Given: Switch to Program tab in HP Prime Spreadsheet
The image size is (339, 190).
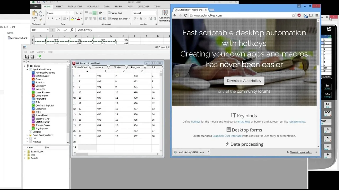Looking at the screenshot, I should pos(136,67).
